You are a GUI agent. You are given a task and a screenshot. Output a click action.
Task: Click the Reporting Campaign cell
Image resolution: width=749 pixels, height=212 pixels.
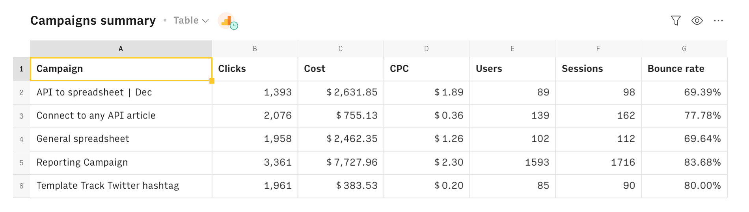121,163
